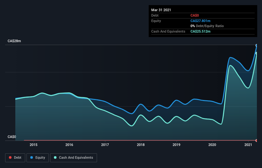This screenshot has height=168, width=262.
Task: Click the CA$0 debt value in tooltip
Action: 195,16
